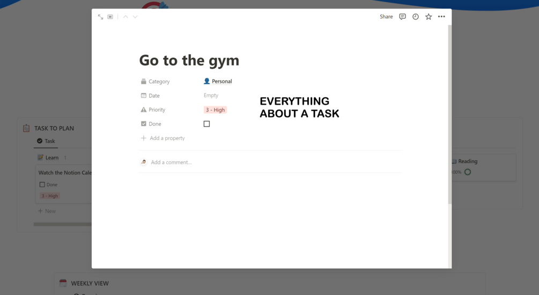539x295 pixels.
Task: Tick Done checkbox on background card
Action: click(x=42, y=185)
